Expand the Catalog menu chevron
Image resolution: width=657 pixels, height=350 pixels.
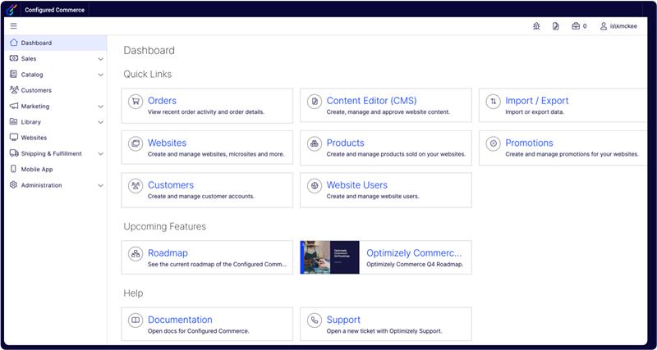click(x=100, y=75)
